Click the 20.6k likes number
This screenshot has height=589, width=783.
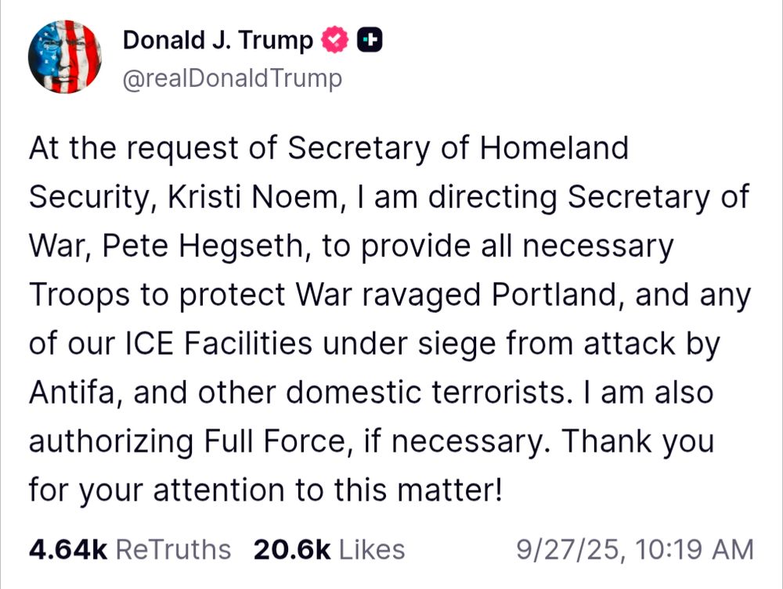[x=292, y=549]
